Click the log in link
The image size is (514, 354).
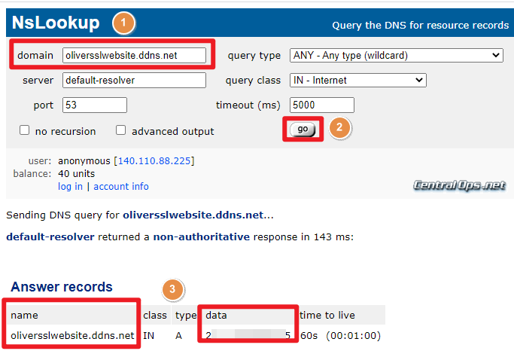click(x=70, y=186)
